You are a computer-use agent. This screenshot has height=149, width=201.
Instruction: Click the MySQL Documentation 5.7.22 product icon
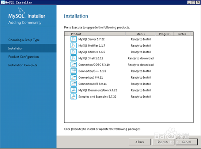pyautogui.click(x=73, y=90)
